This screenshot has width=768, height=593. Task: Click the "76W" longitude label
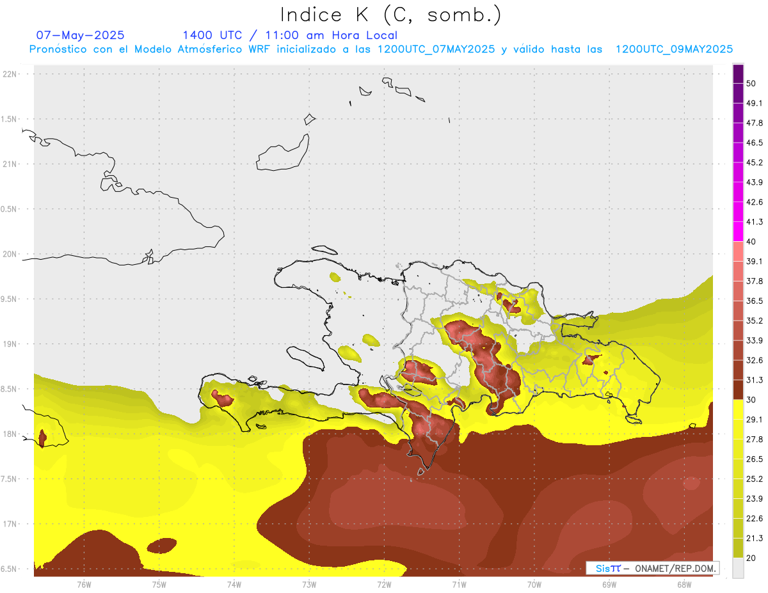click(84, 585)
